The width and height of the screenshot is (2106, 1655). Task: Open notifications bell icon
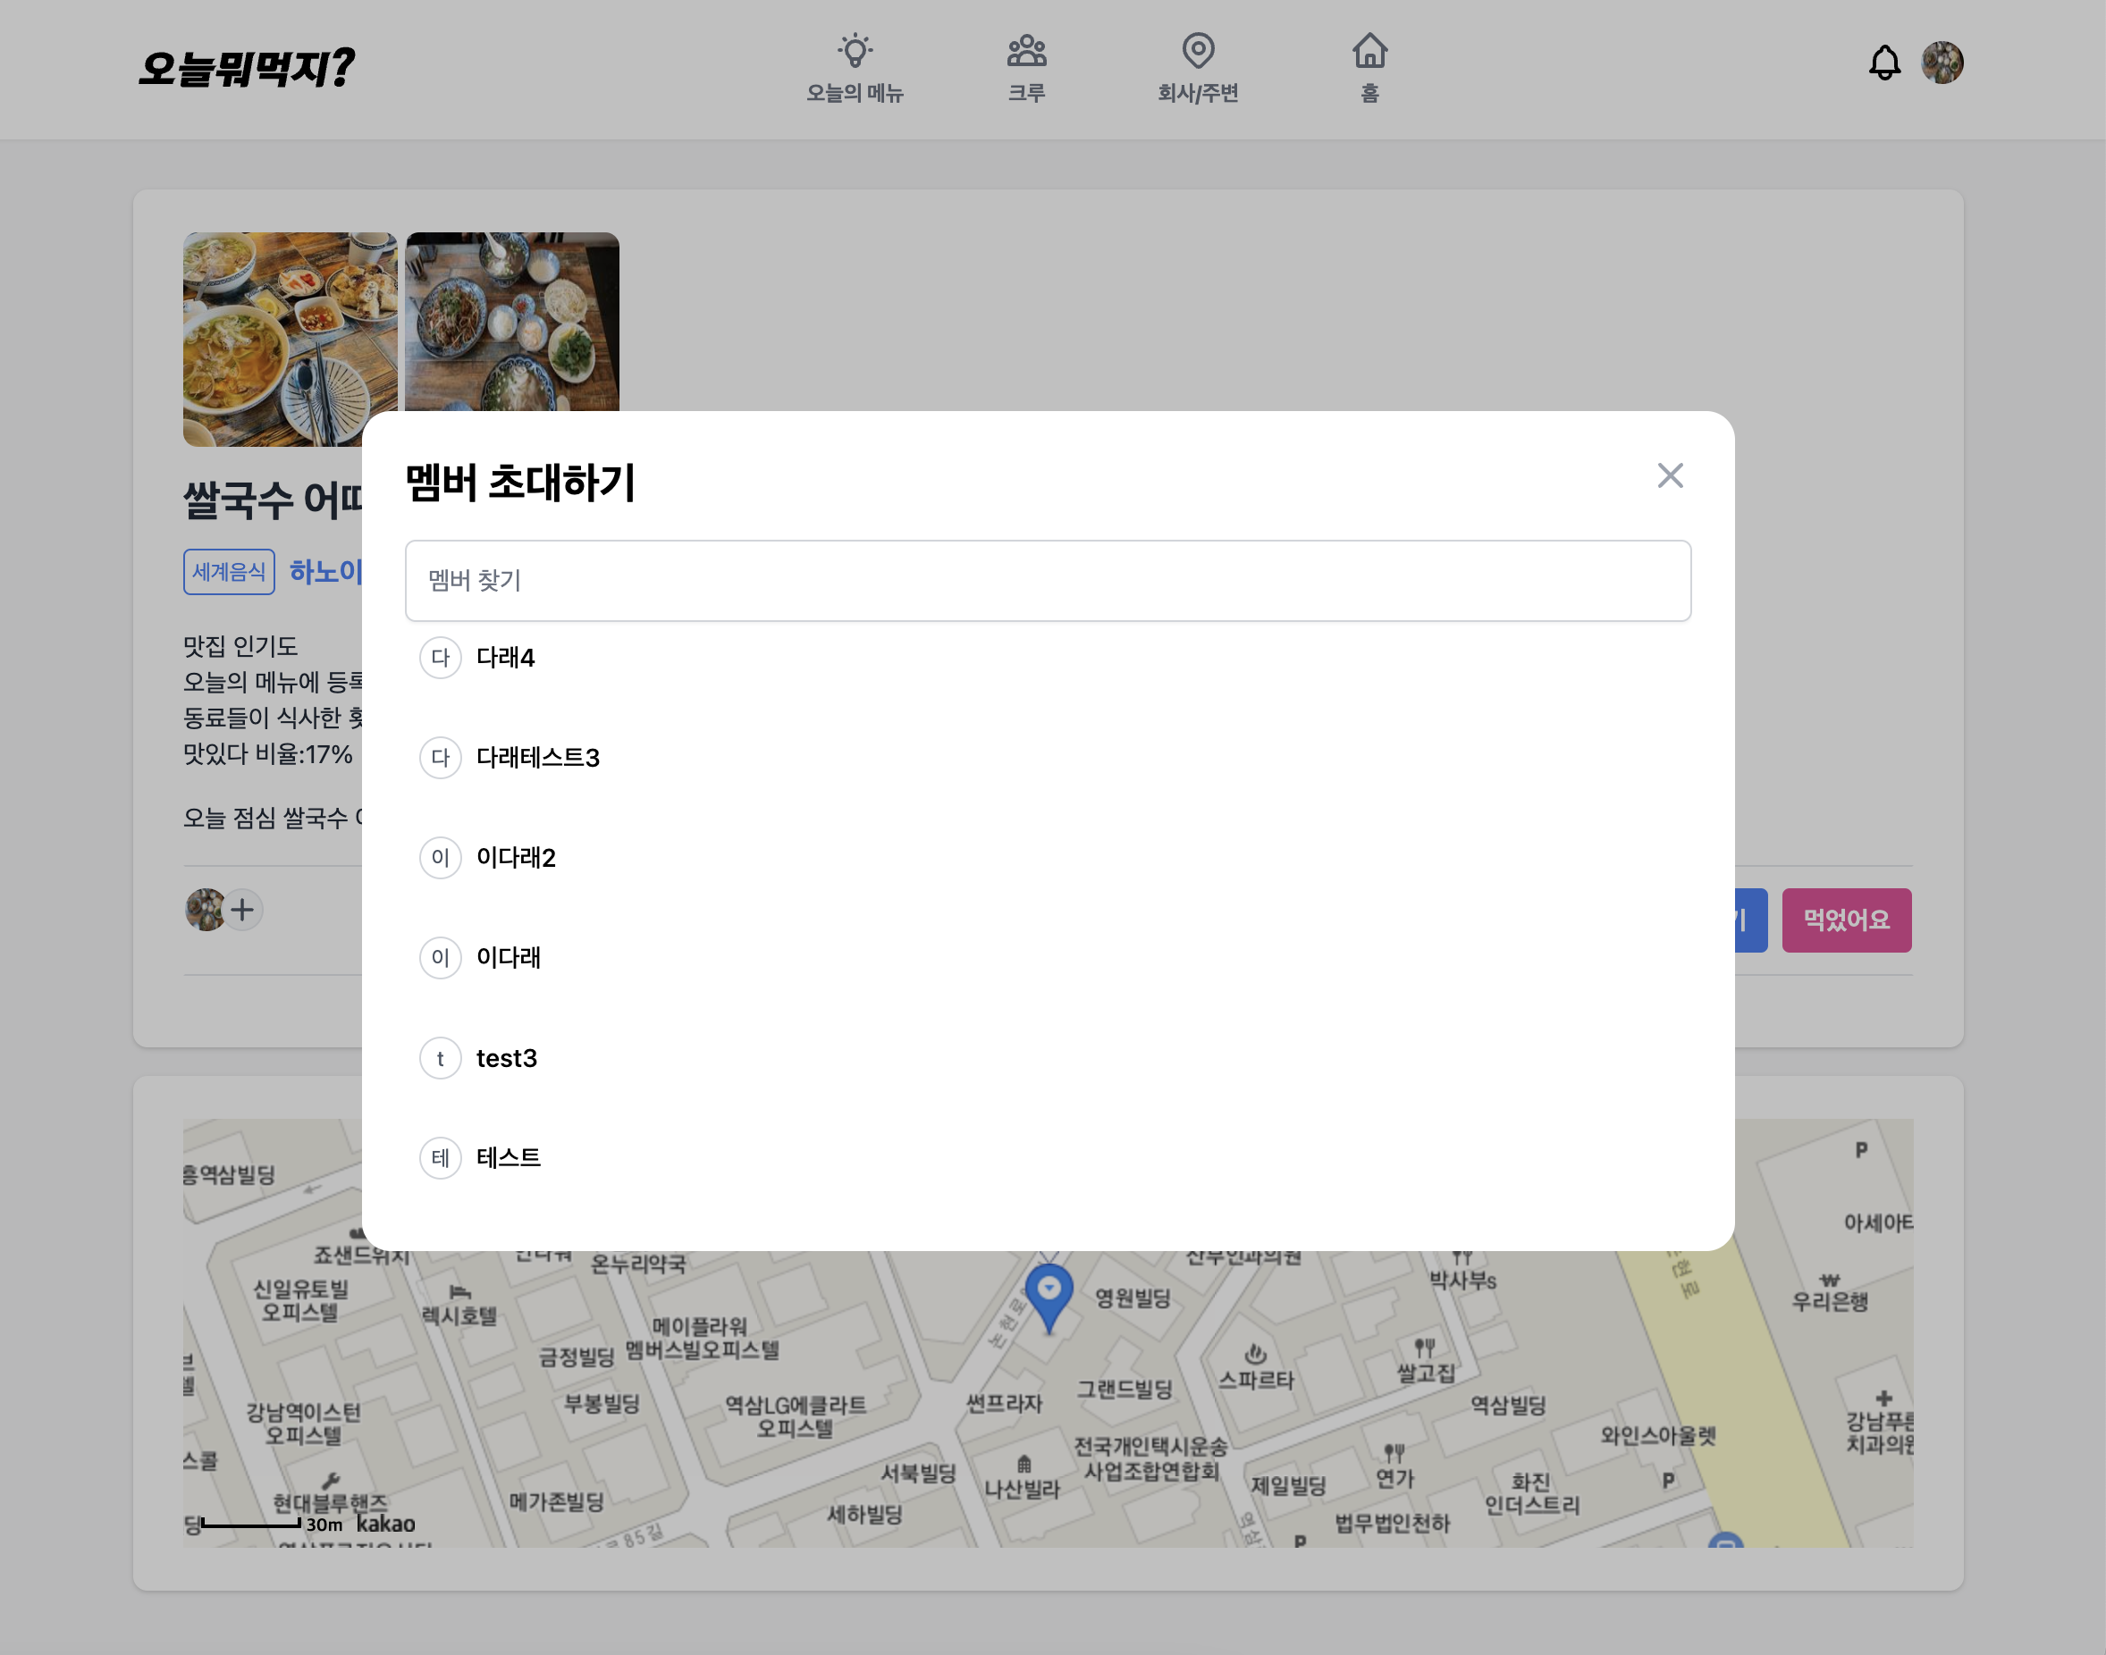tap(1883, 64)
